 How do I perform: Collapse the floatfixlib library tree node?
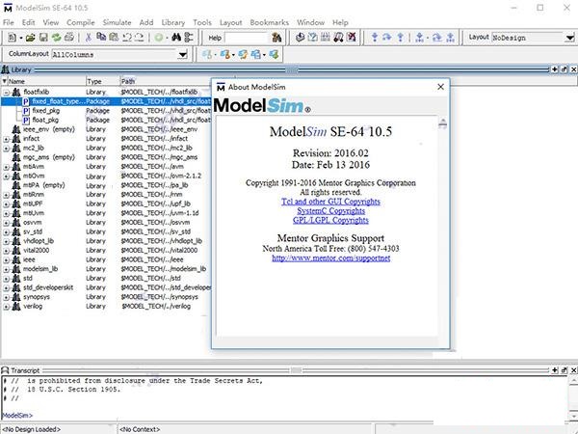pyautogui.click(x=7, y=93)
